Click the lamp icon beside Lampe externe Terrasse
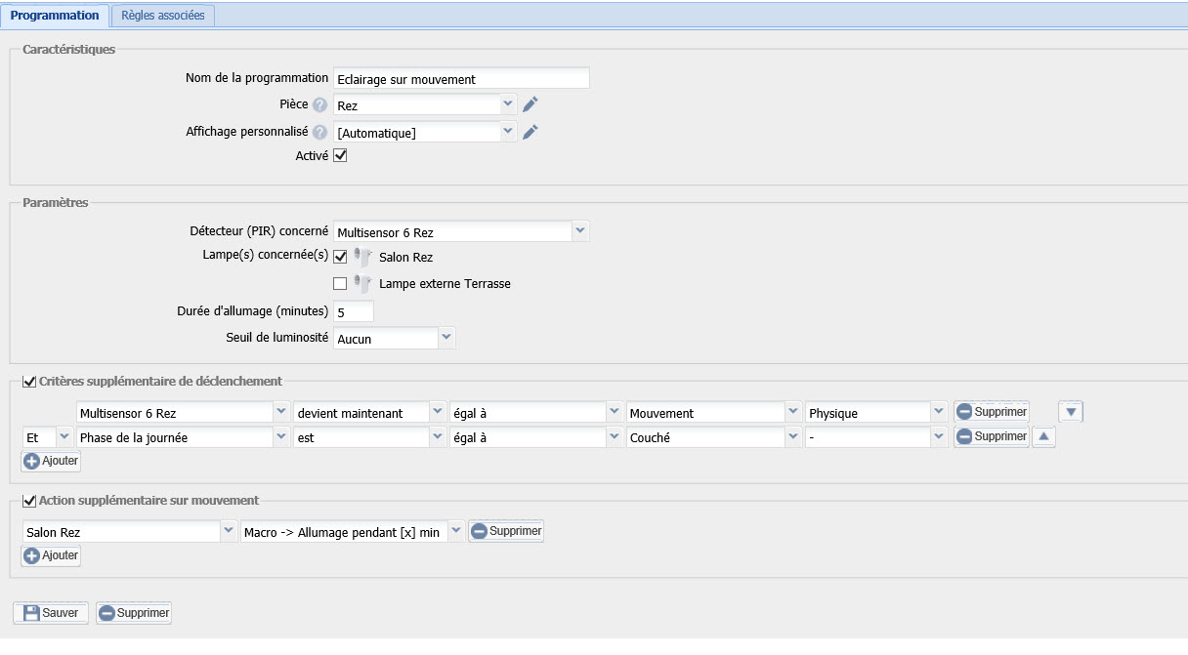1188x655 pixels. [363, 284]
